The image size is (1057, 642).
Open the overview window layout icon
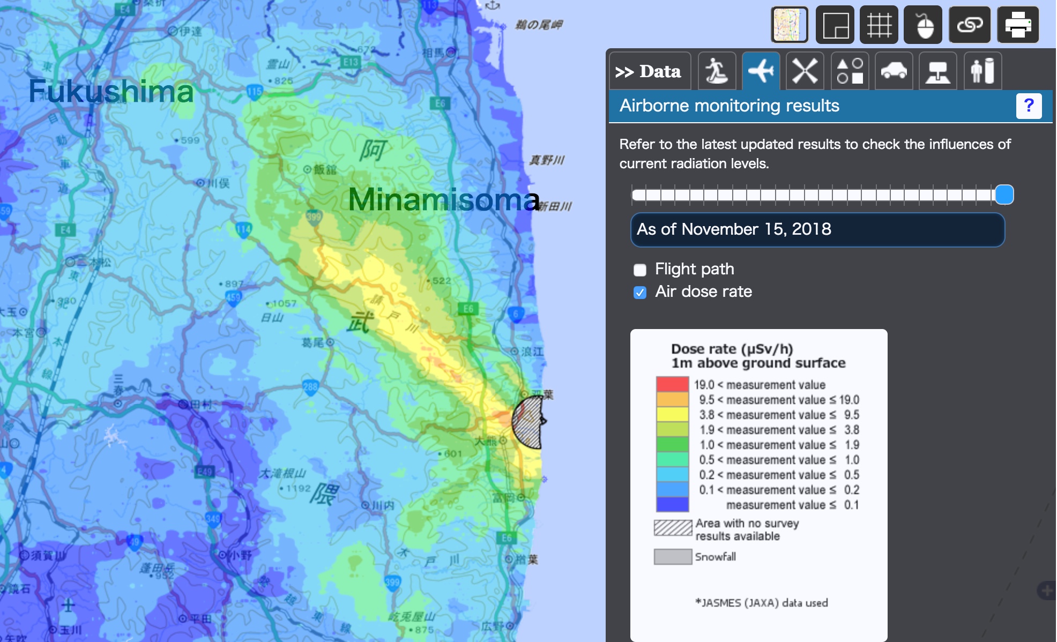835,25
